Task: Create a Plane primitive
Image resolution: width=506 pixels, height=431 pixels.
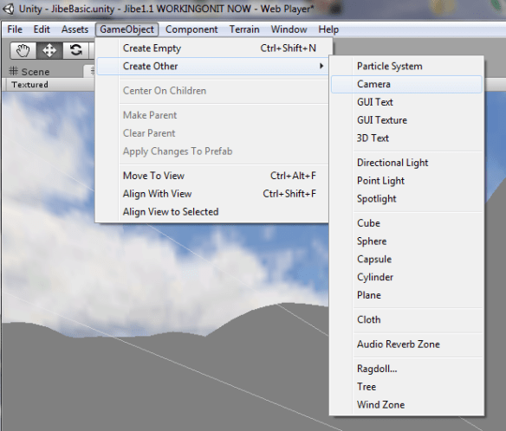Action: (406, 295)
